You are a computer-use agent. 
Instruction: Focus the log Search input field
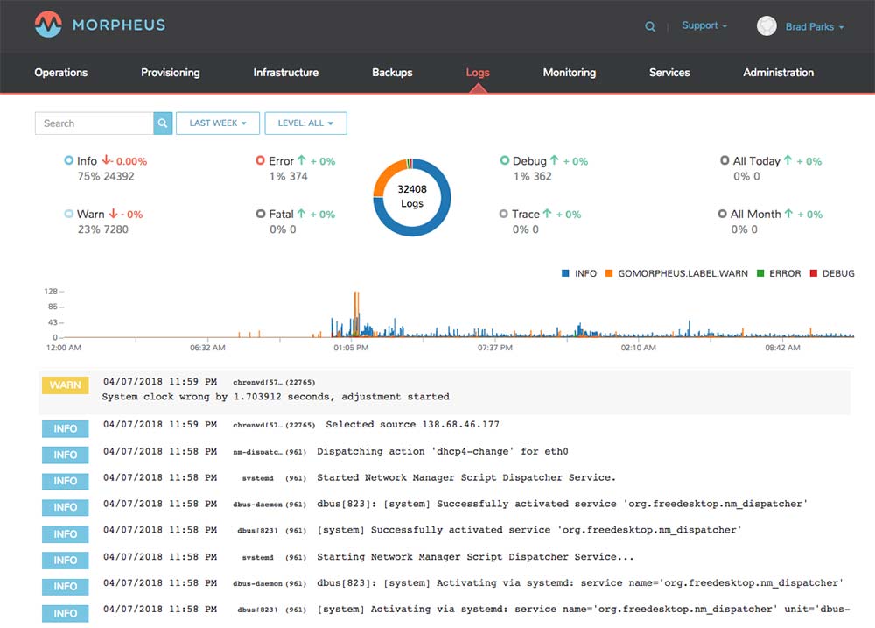(x=94, y=123)
